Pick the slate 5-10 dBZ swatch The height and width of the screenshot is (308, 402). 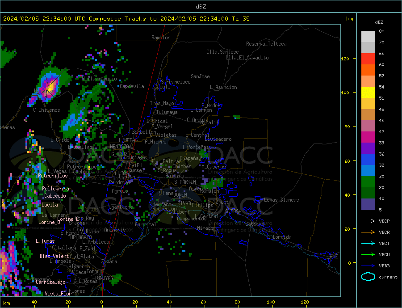[368, 204]
